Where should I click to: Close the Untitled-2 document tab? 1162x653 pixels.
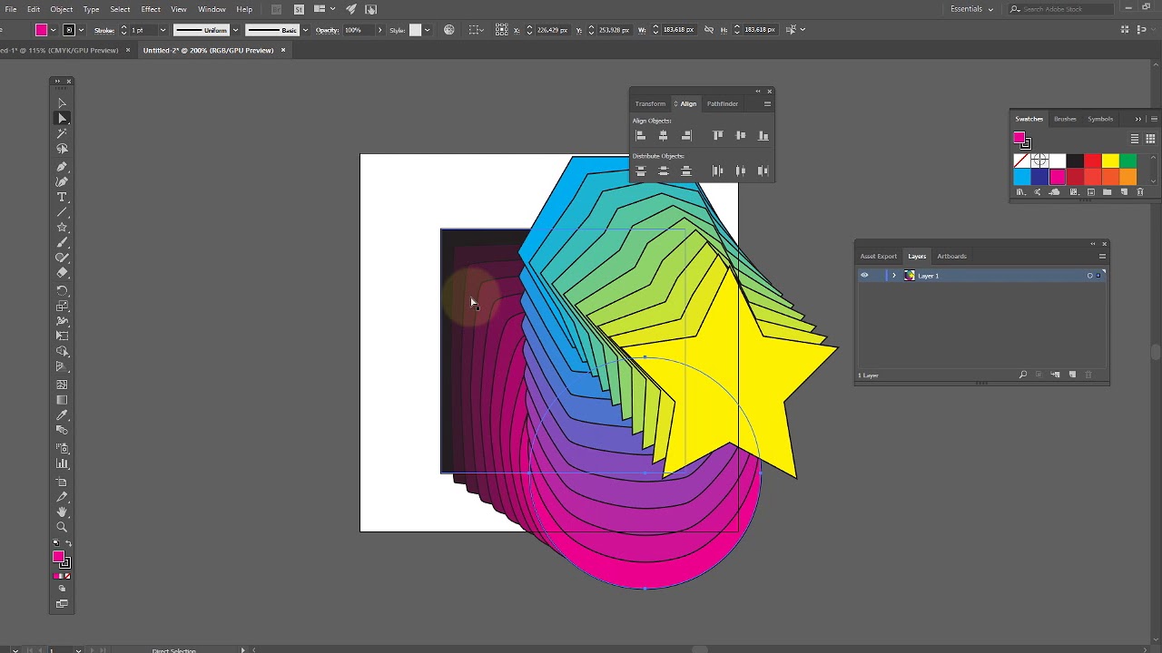(x=283, y=50)
